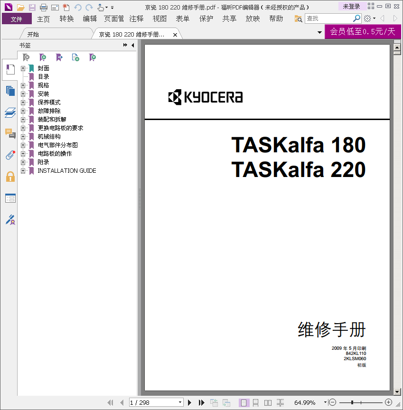Open the 文件 menu
This screenshot has height=410, width=403.
tap(17, 19)
